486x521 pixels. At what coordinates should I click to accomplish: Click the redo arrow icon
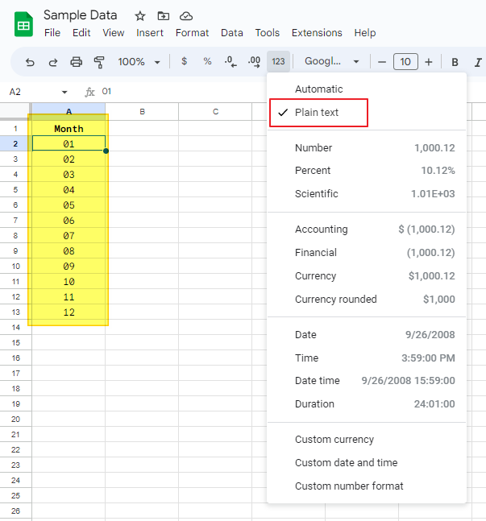click(x=53, y=62)
